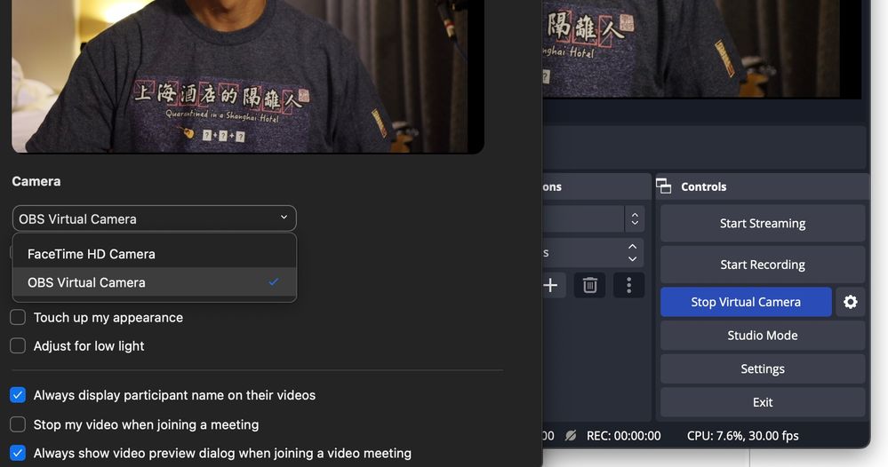Click the Controls panel title
Viewport: 888px width, 467px height.
(703, 186)
